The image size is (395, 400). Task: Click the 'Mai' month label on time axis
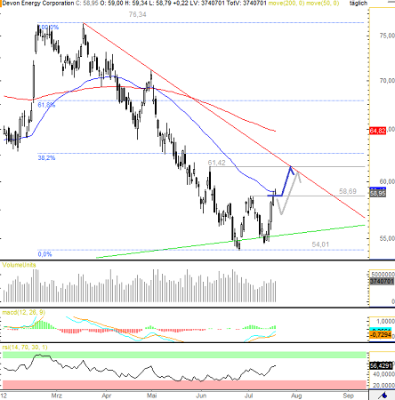click(x=151, y=396)
